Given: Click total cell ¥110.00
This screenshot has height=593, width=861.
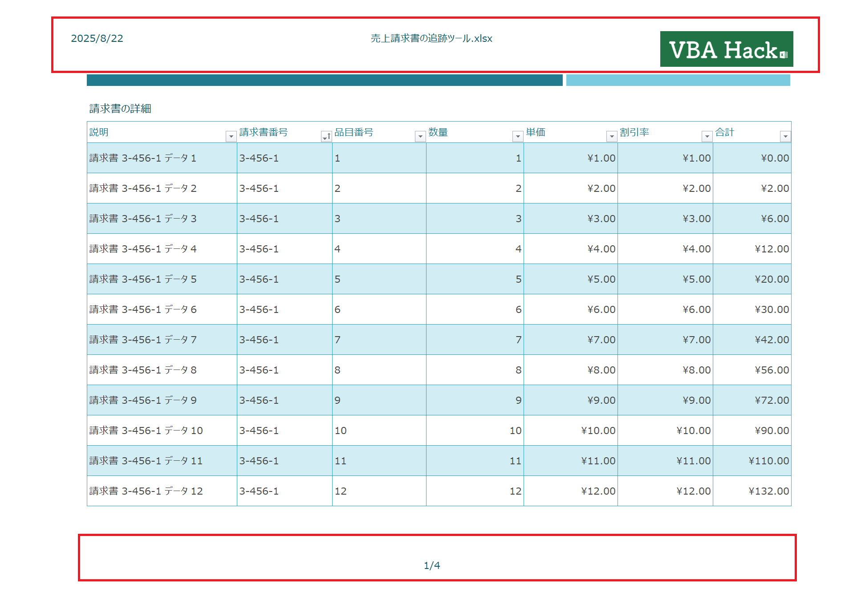Looking at the screenshot, I should (x=752, y=461).
